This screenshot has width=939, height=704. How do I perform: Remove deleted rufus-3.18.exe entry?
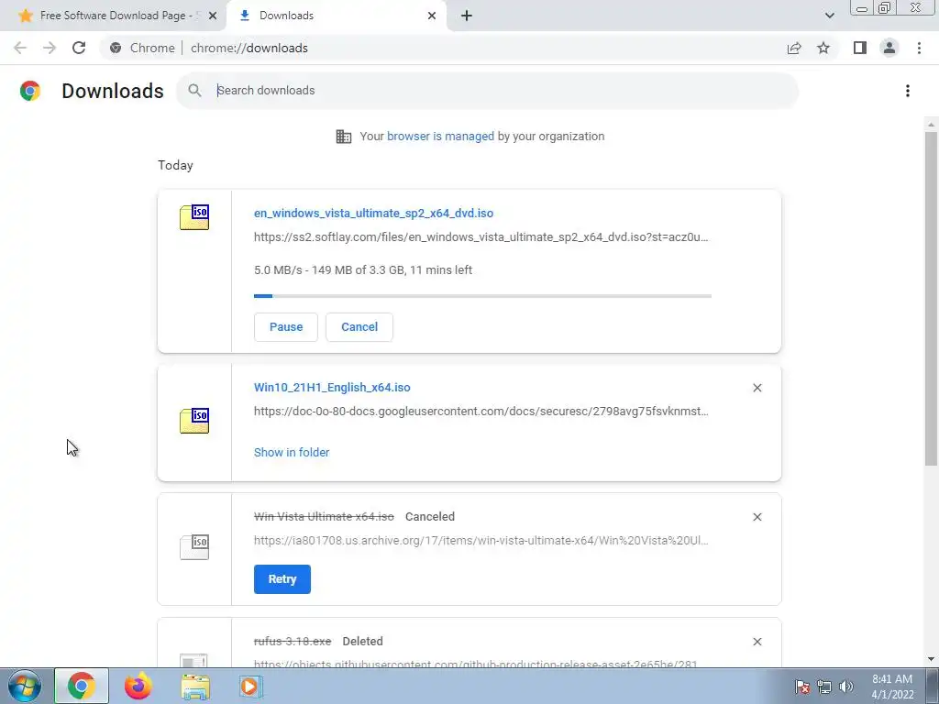[757, 642]
